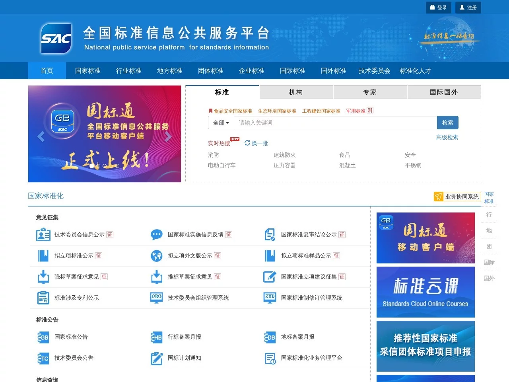Click the 国家标准实施信息反馈 speech bubble icon
Viewport: 509px width, 382px height.
(x=156, y=234)
